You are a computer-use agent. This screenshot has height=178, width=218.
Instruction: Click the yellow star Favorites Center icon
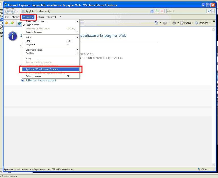(x=7, y=23)
